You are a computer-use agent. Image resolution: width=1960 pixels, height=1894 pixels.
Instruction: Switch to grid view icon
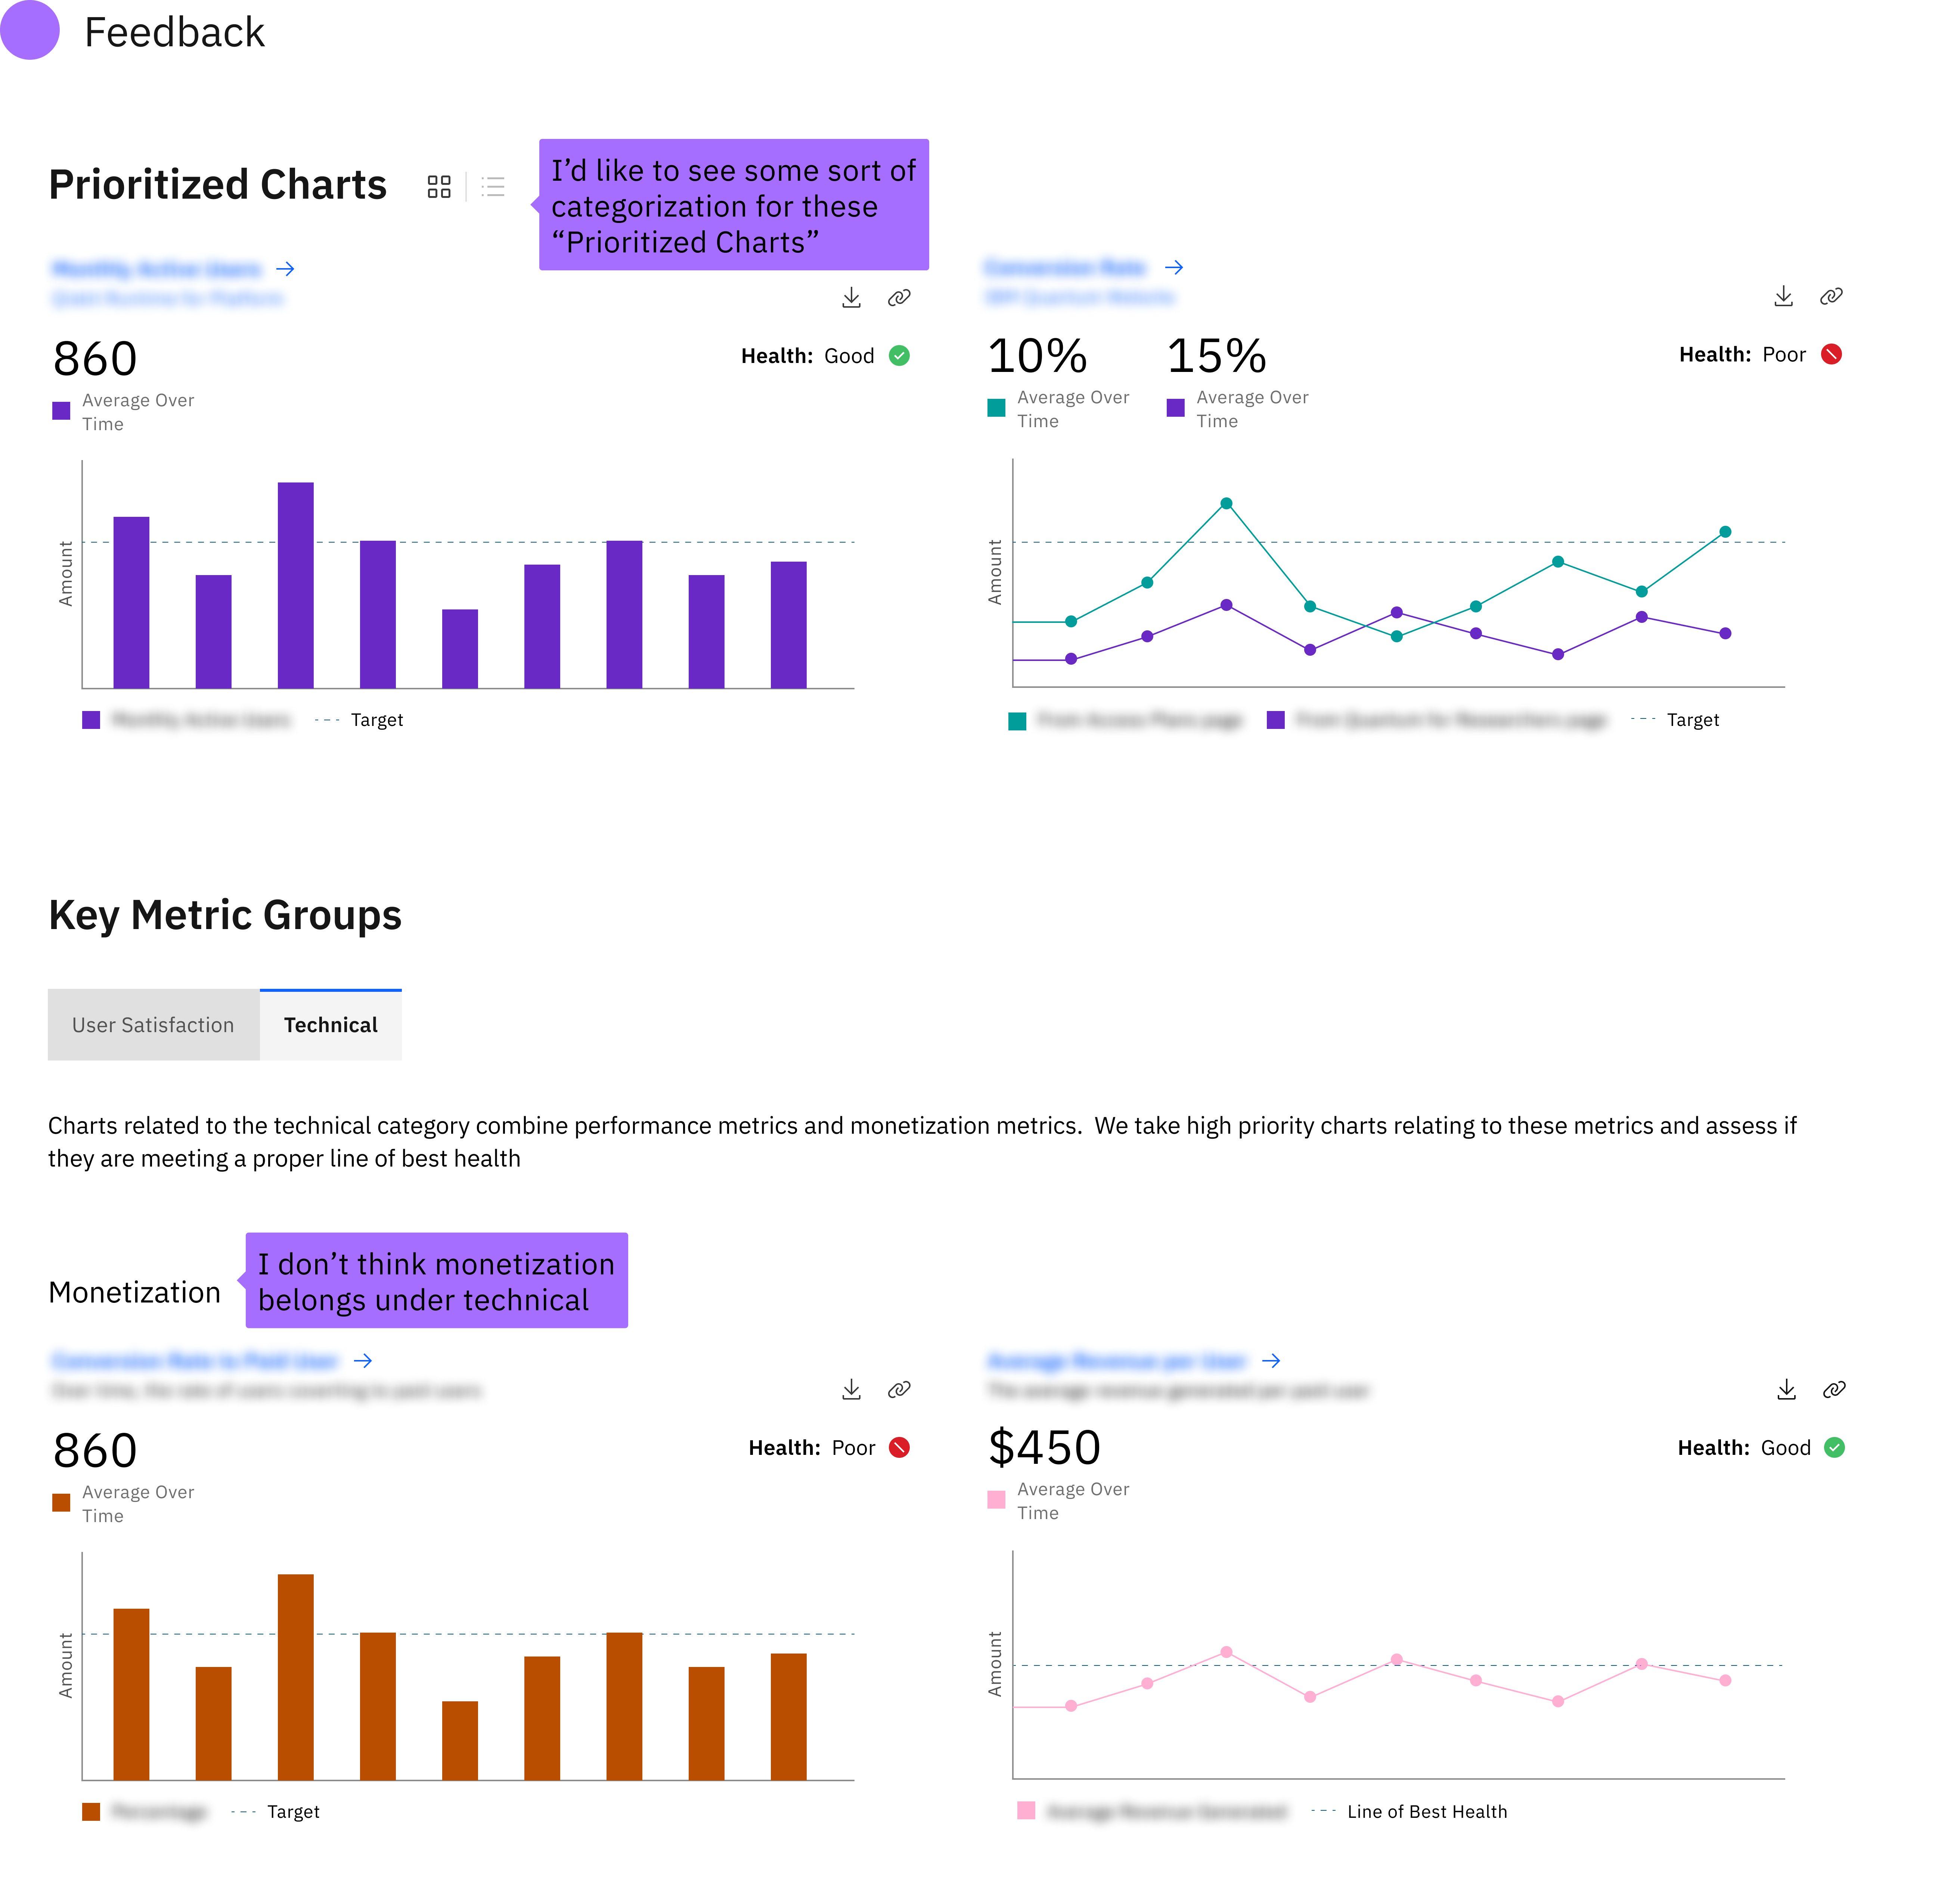[x=439, y=187]
